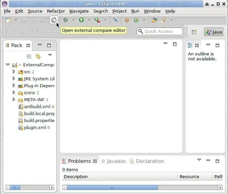Switch to the Declaration tab
Image resolution: width=228 pixels, height=194 pixels.
click(x=147, y=161)
